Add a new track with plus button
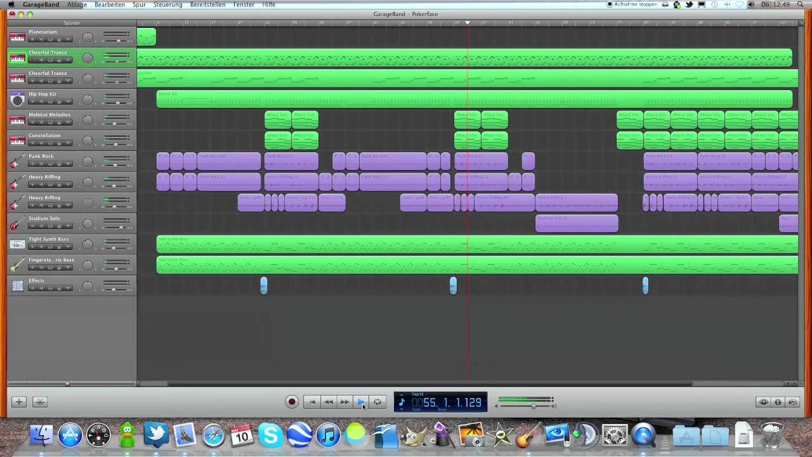The image size is (812, 457). pyautogui.click(x=19, y=402)
